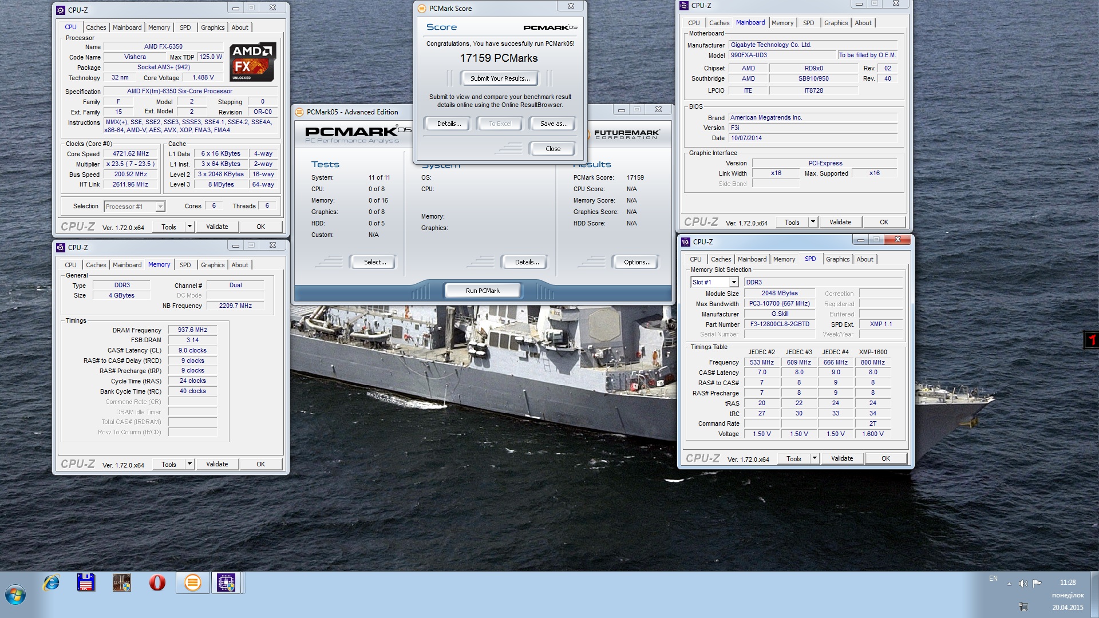Select SPD tab in Mainboard window
This screenshot has height=618, width=1099.
[x=808, y=23]
